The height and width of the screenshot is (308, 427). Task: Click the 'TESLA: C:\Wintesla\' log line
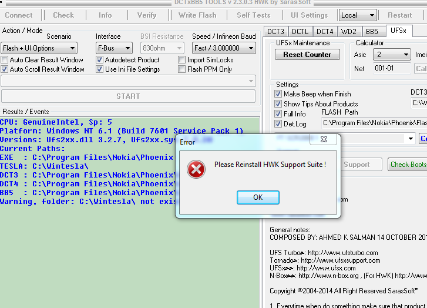coord(44,166)
